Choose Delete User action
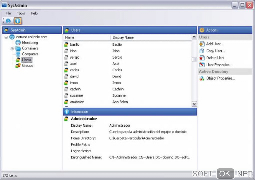The image size is (255, 180). coord(215,58)
